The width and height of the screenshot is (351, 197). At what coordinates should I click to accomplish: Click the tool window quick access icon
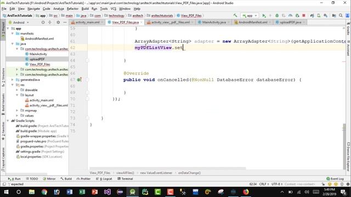[4, 184]
